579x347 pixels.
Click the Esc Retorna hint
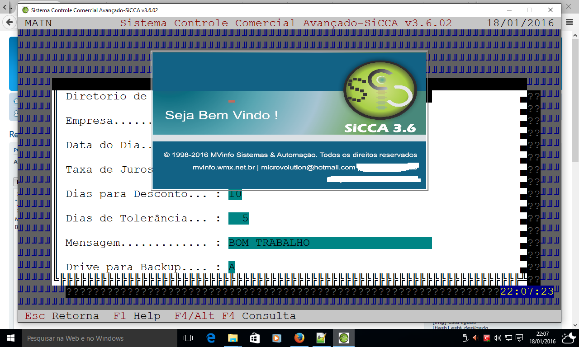[62, 316]
